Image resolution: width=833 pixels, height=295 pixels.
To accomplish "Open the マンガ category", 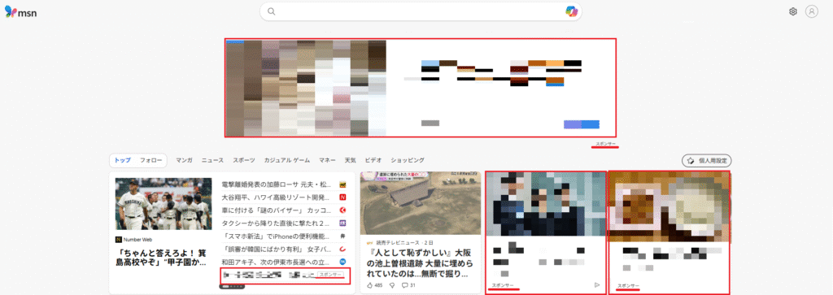I will [x=184, y=160].
